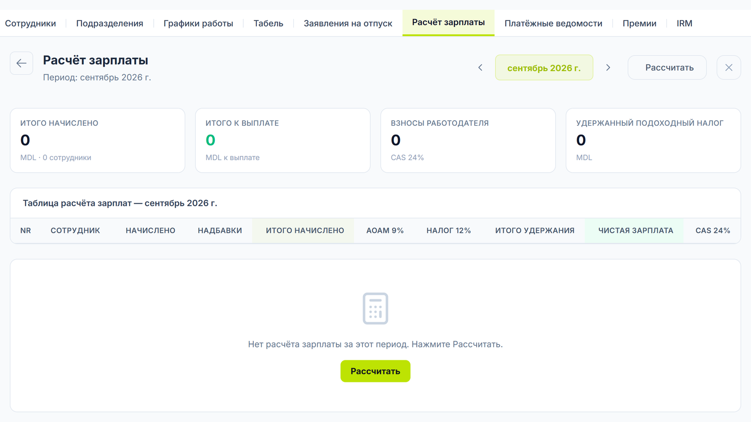Click the calculator icon in empty state
The height and width of the screenshot is (422, 751).
tap(375, 308)
